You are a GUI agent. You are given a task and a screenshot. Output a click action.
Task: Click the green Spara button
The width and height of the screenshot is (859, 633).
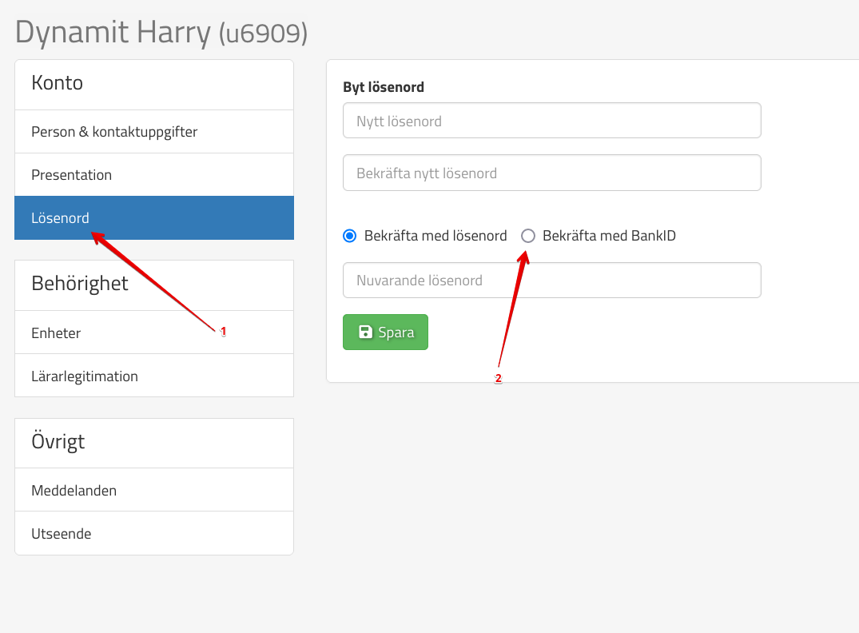coord(385,332)
